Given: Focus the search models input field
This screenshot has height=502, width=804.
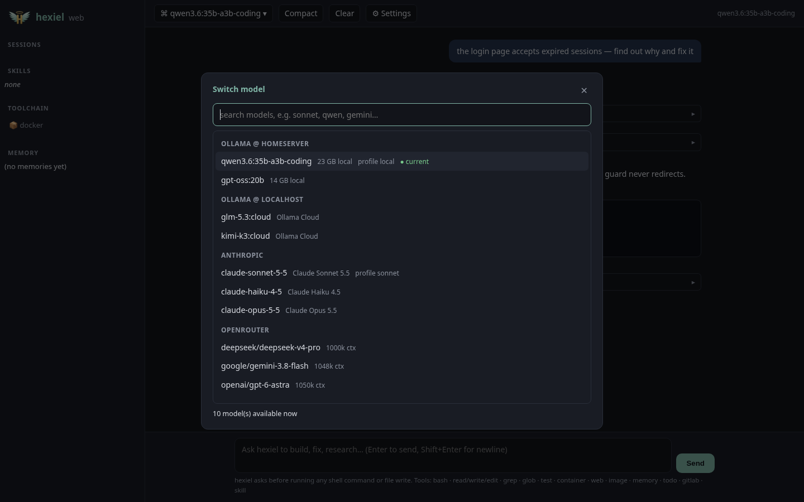Looking at the screenshot, I should 402,115.
